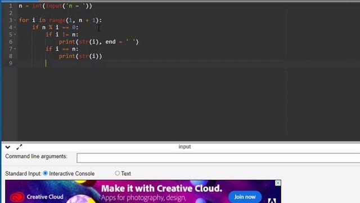Fold the if block at line 7

click(x=15, y=49)
